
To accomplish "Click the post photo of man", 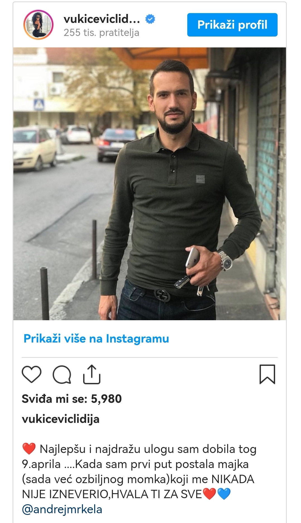I will pos(150,184).
